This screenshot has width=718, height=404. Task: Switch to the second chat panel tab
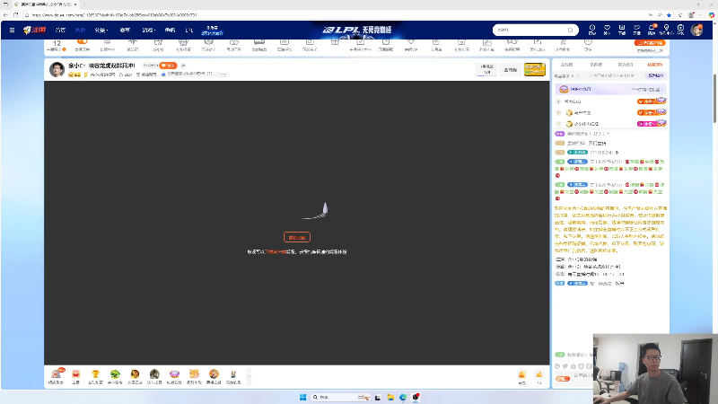click(596, 65)
